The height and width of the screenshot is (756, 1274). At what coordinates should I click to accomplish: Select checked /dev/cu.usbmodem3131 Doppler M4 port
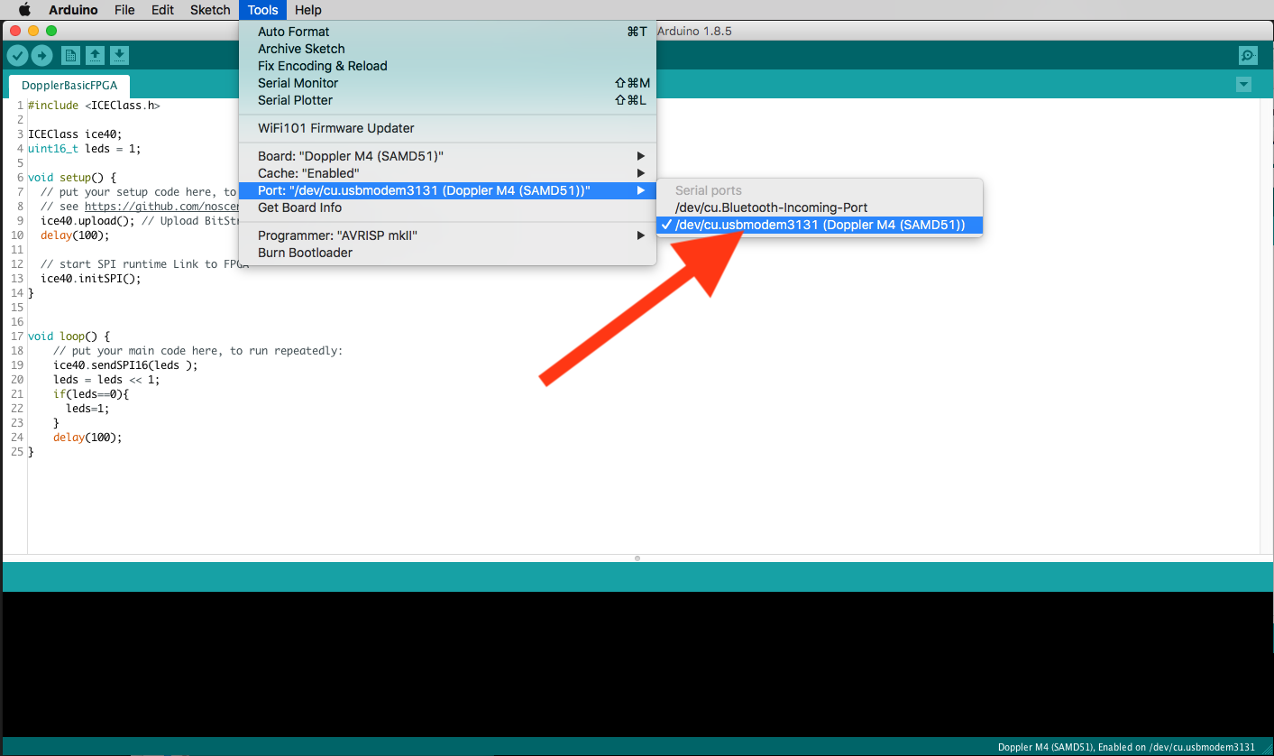pos(819,225)
